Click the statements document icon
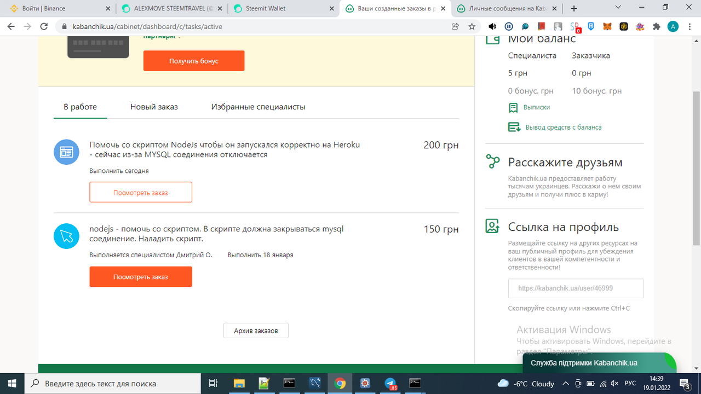 tap(513, 107)
